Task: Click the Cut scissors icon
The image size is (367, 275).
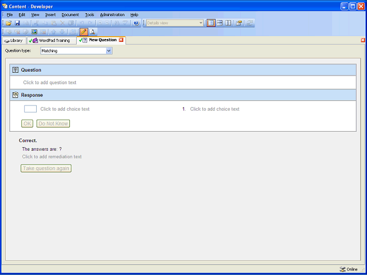Action: pyautogui.click(x=36, y=23)
